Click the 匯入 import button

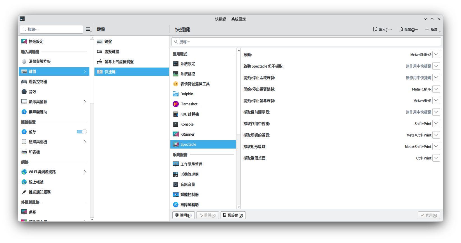[x=382, y=29]
